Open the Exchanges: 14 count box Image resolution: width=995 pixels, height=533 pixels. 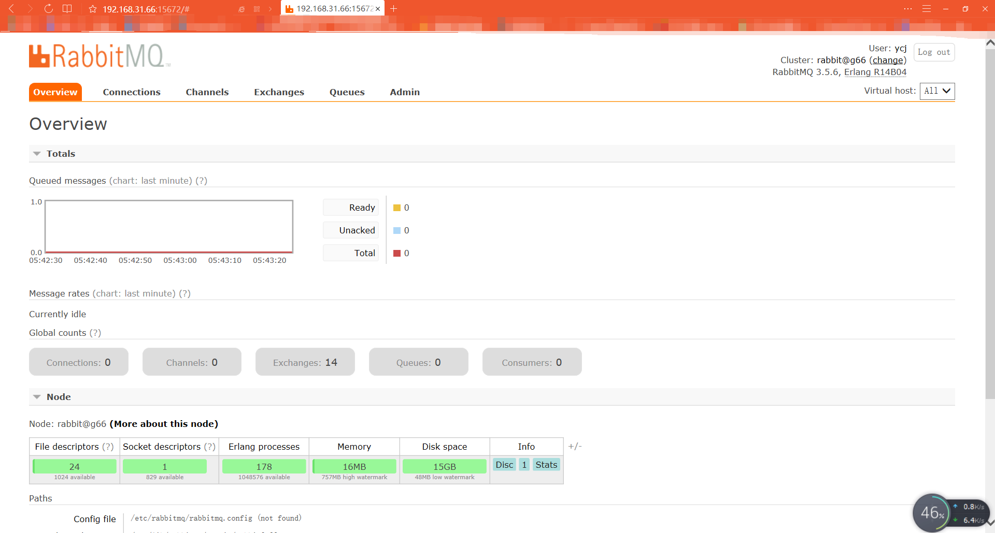click(305, 362)
